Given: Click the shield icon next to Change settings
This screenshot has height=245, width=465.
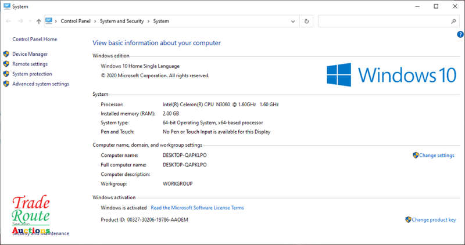Looking at the screenshot, I should pos(416,155).
